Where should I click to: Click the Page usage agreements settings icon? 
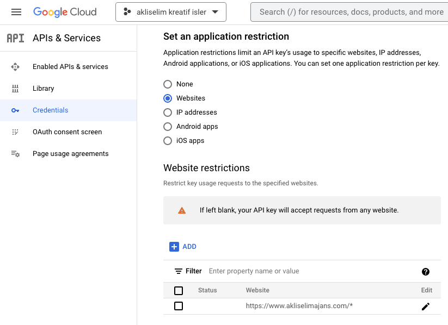tap(15, 154)
